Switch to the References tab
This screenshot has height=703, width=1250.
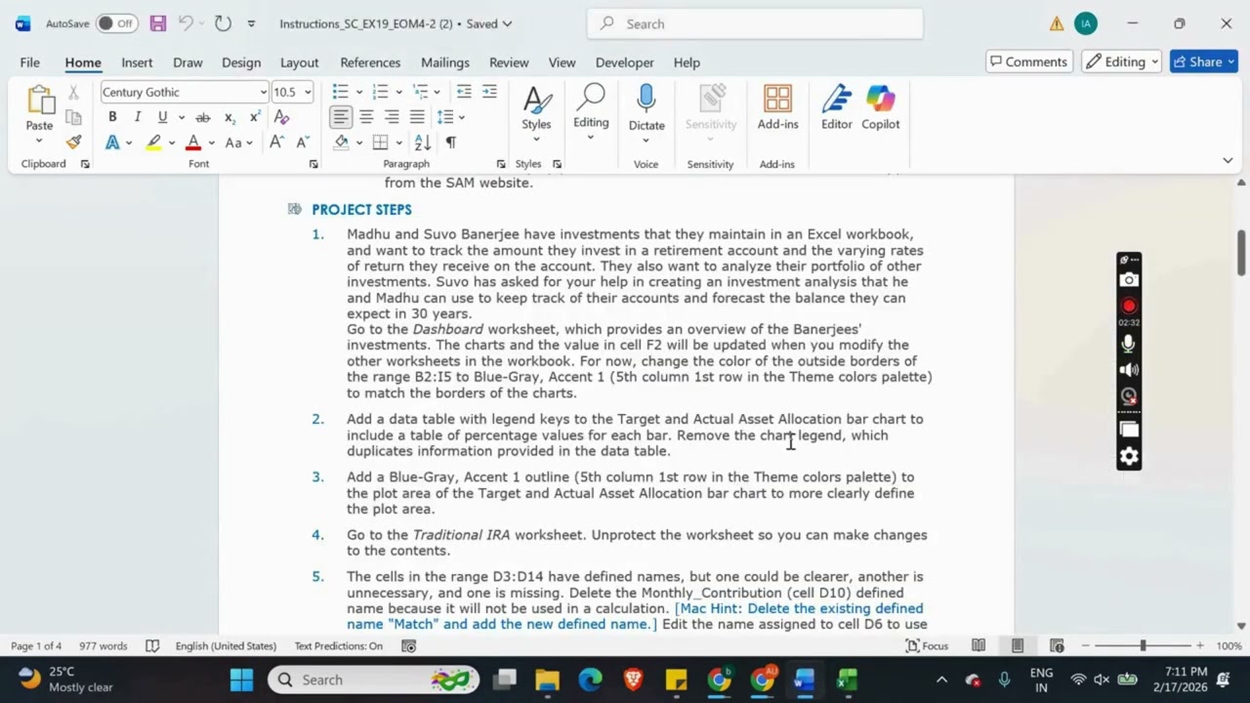[x=370, y=62]
